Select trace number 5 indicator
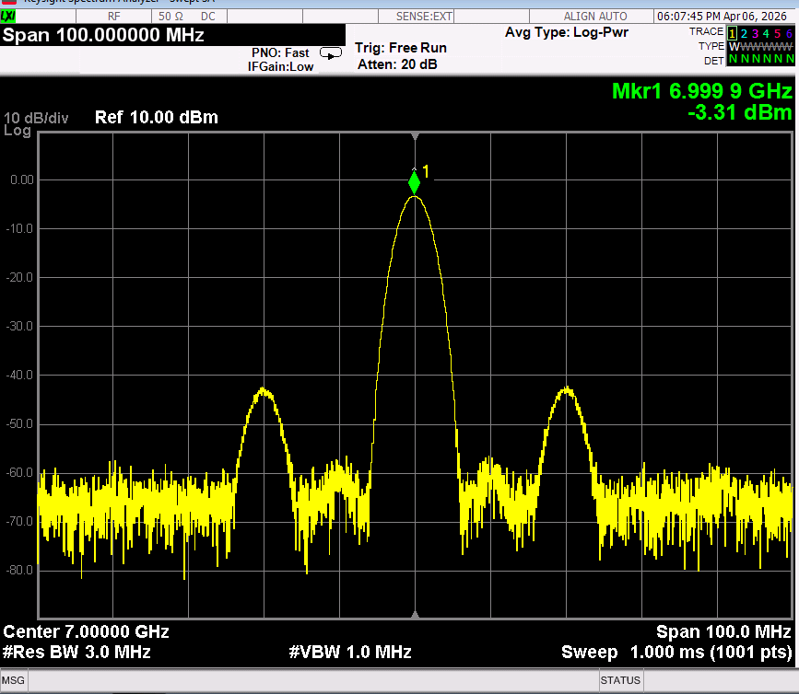The image size is (799, 694). tap(777, 33)
